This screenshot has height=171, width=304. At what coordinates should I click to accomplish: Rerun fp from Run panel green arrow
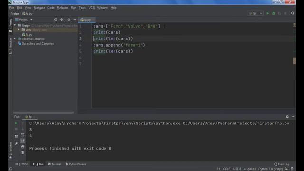pyautogui.click(x=16, y=123)
